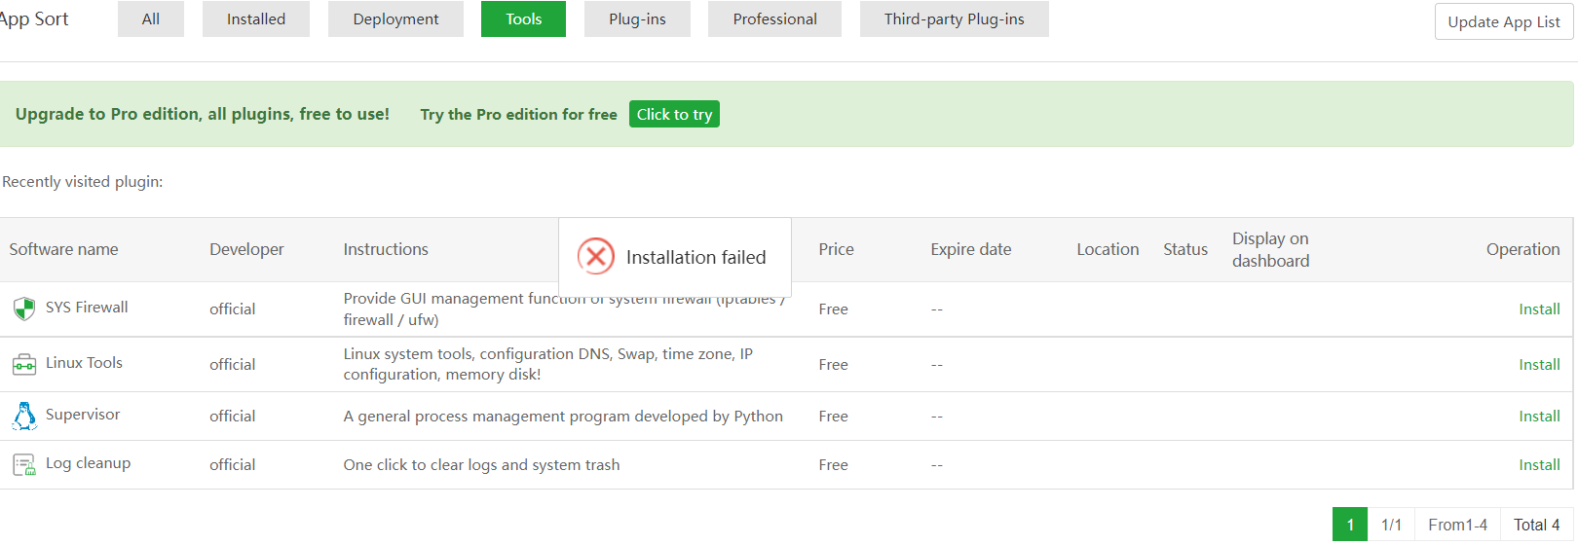
Task: Open the Linux Tools plugin name
Action: point(84,363)
